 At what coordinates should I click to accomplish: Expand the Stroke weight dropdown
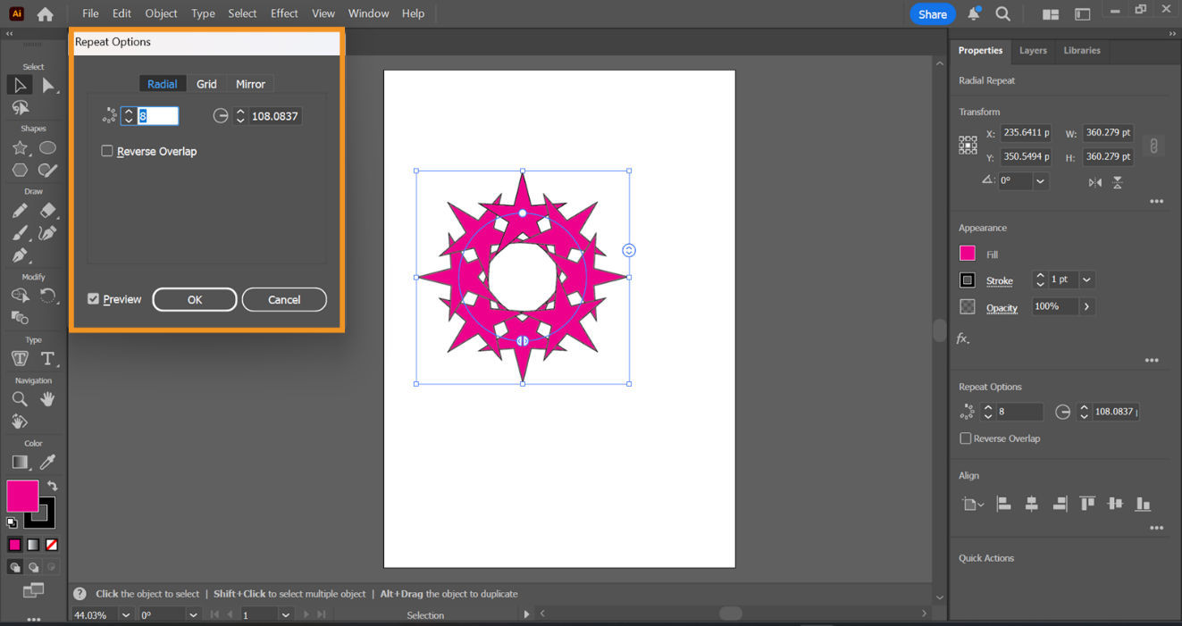pos(1086,280)
